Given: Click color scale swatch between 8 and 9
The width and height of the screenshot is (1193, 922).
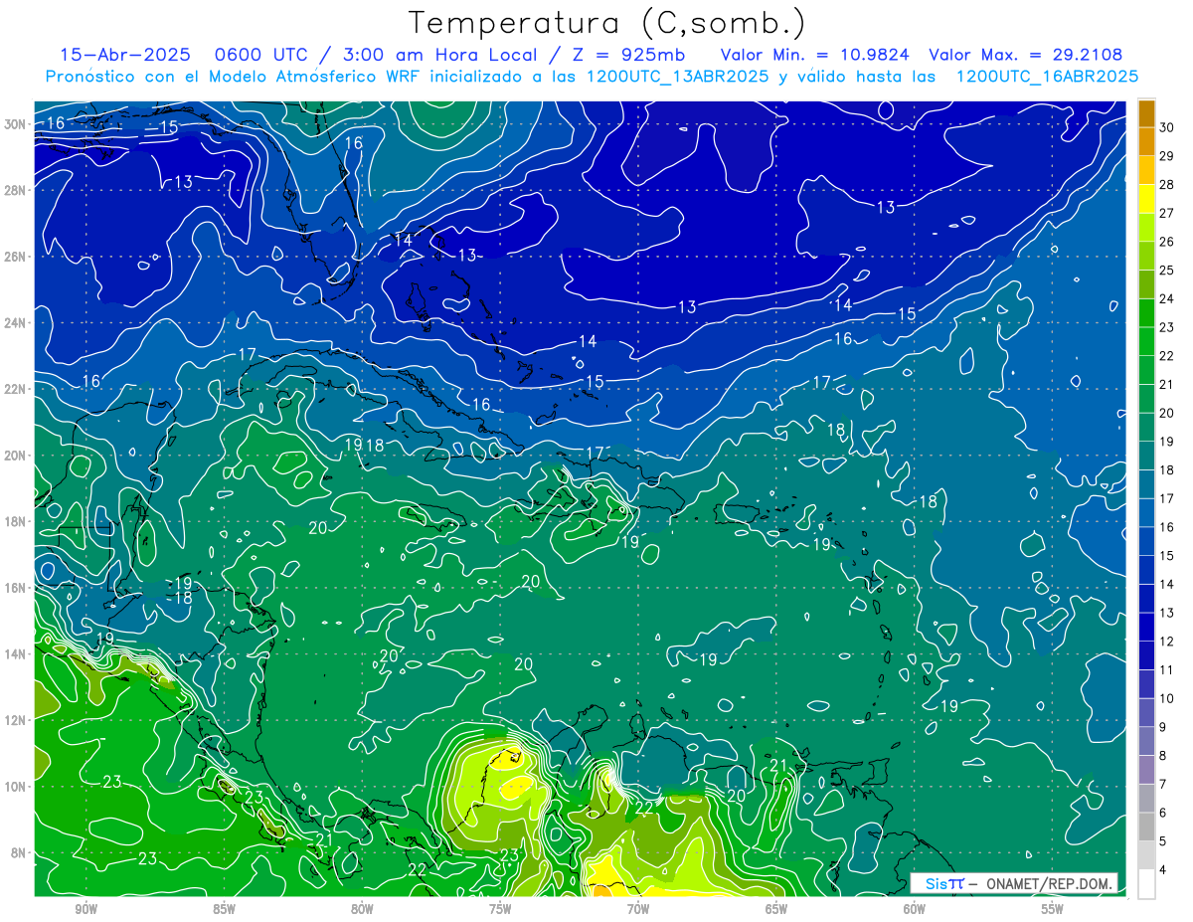Looking at the screenshot, I should tap(1146, 741).
